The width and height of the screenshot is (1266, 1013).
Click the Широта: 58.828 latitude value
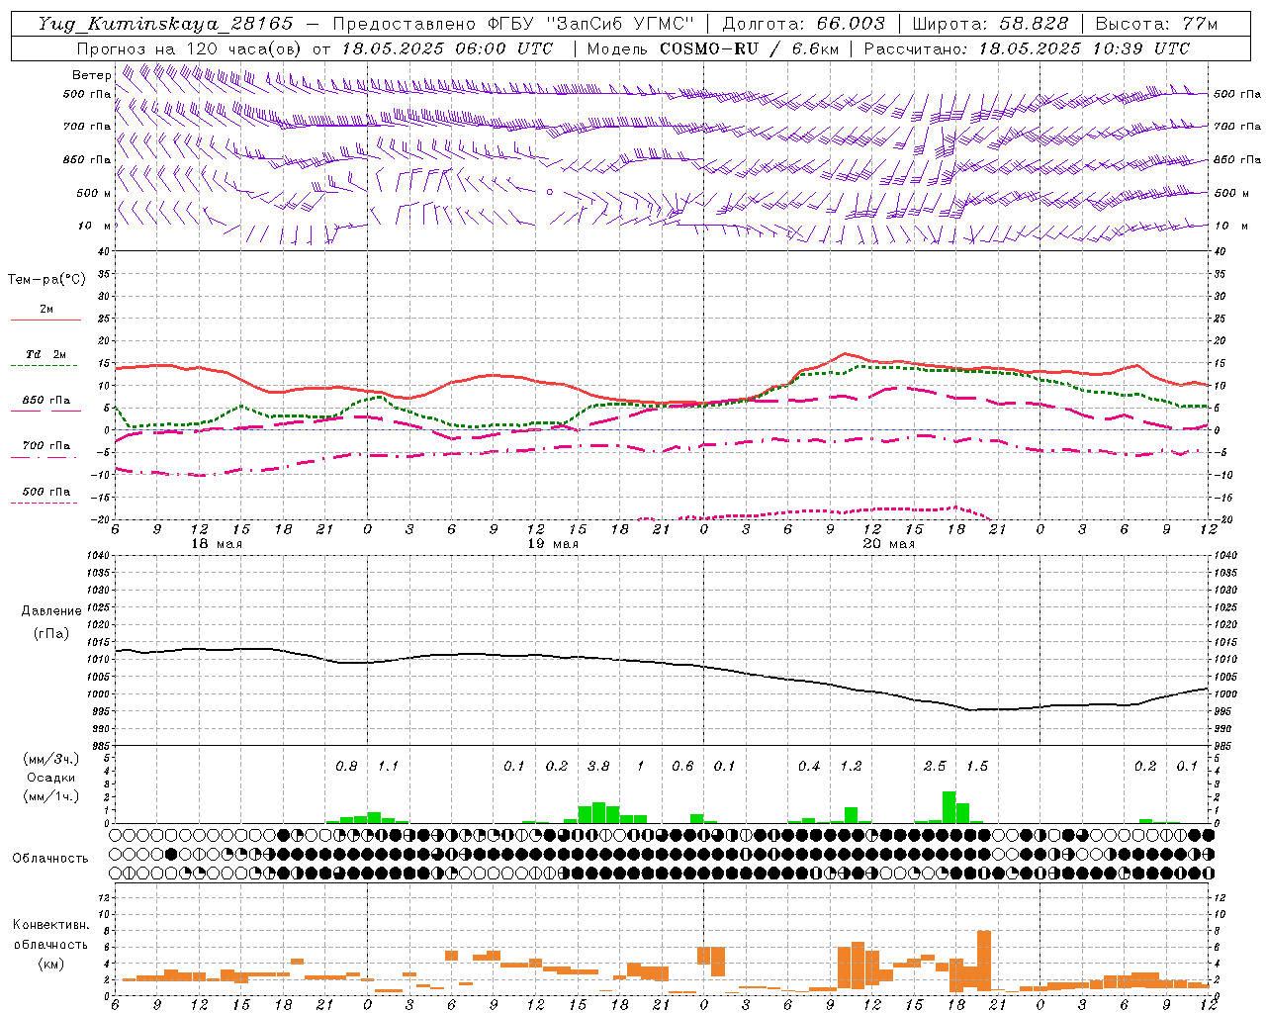pyautogui.click(x=990, y=24)
